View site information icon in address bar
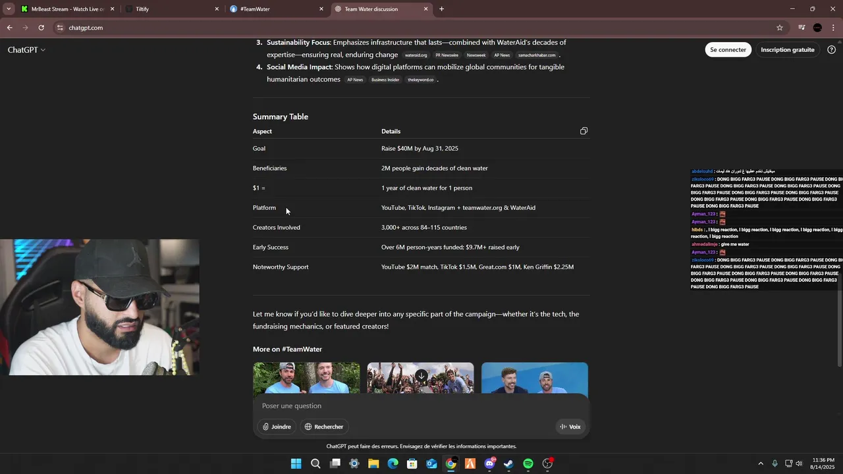843x474 pixels. tap(60, 28)
